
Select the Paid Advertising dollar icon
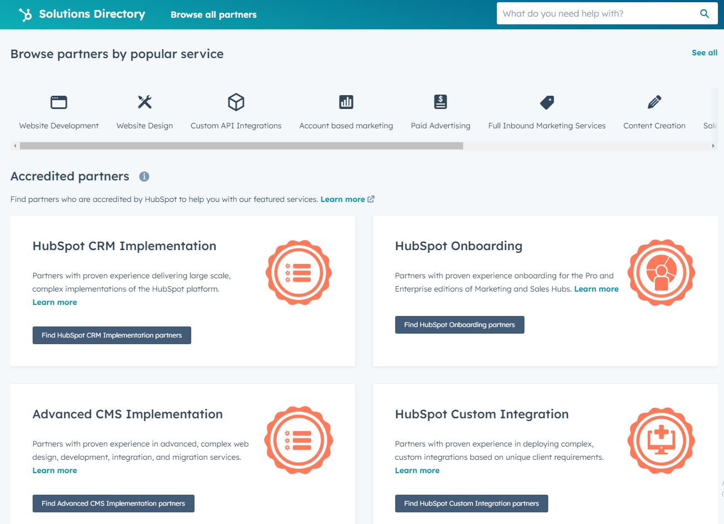(440, 102)
